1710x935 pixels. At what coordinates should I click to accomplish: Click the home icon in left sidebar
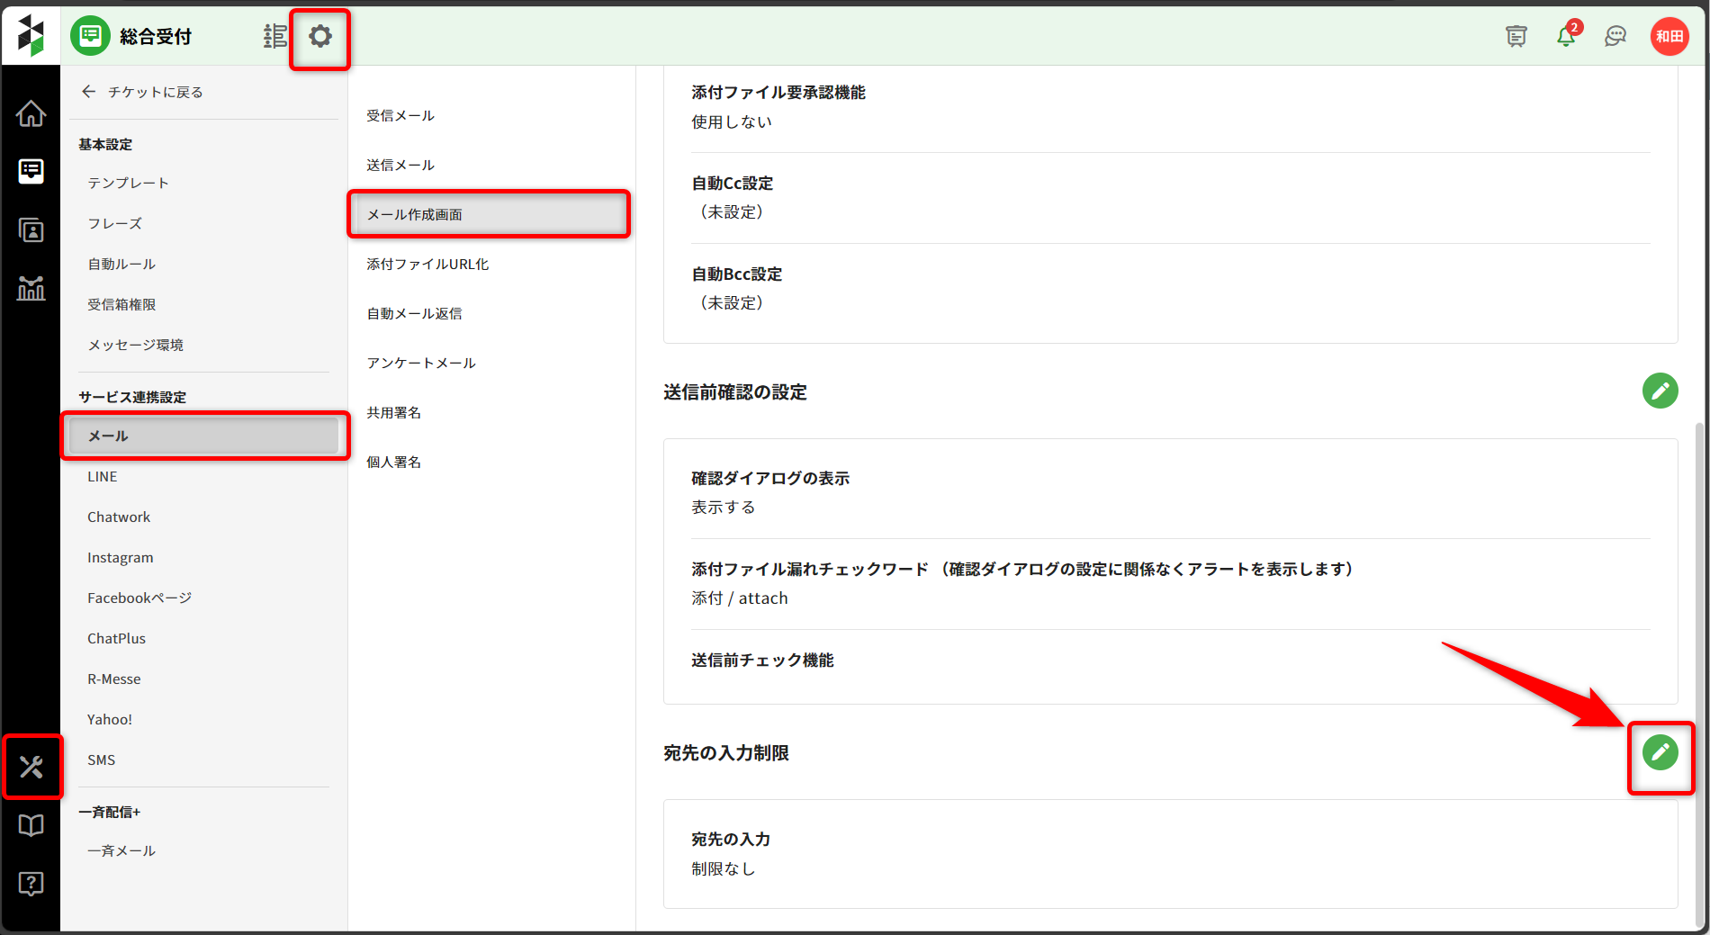tap(31, 113)
